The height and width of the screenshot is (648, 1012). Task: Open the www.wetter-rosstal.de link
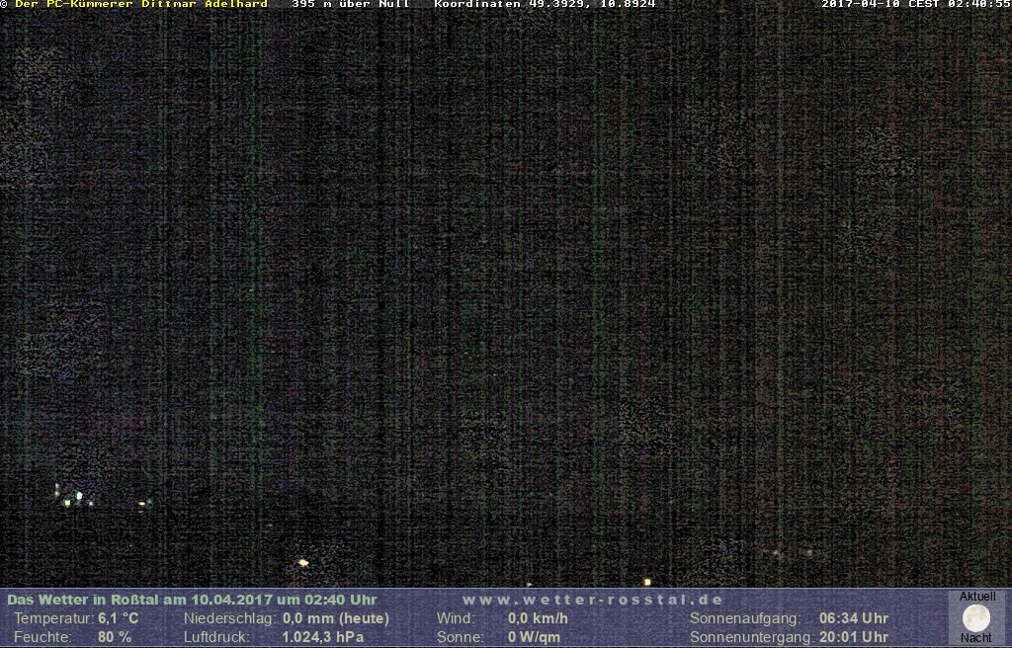tap(593, 600)
